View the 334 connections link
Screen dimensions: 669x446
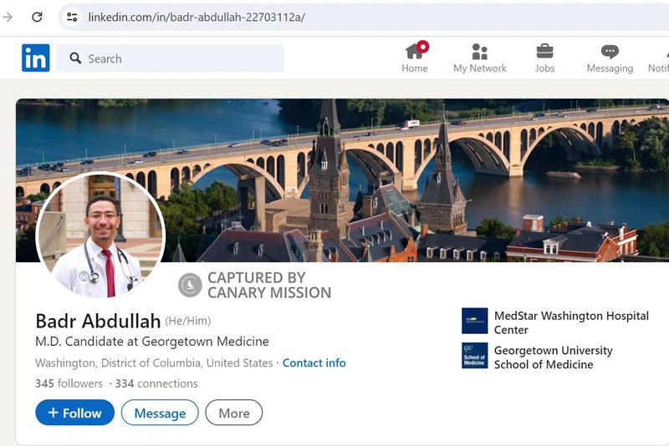pos(156,383)
